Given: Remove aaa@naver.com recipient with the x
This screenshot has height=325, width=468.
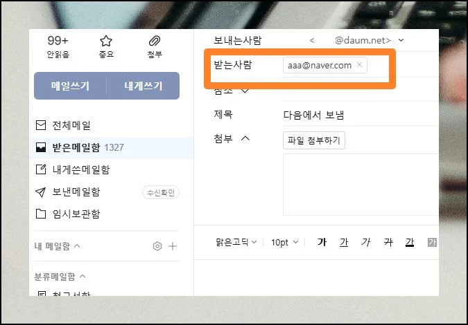Looking at the screenshot, I should [x=359, y=65].
